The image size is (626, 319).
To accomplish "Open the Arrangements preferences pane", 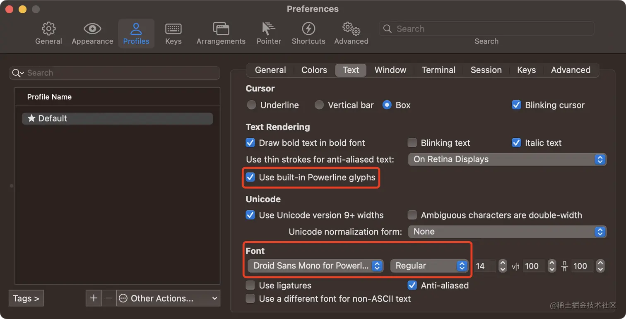I will tap(221, 34).
